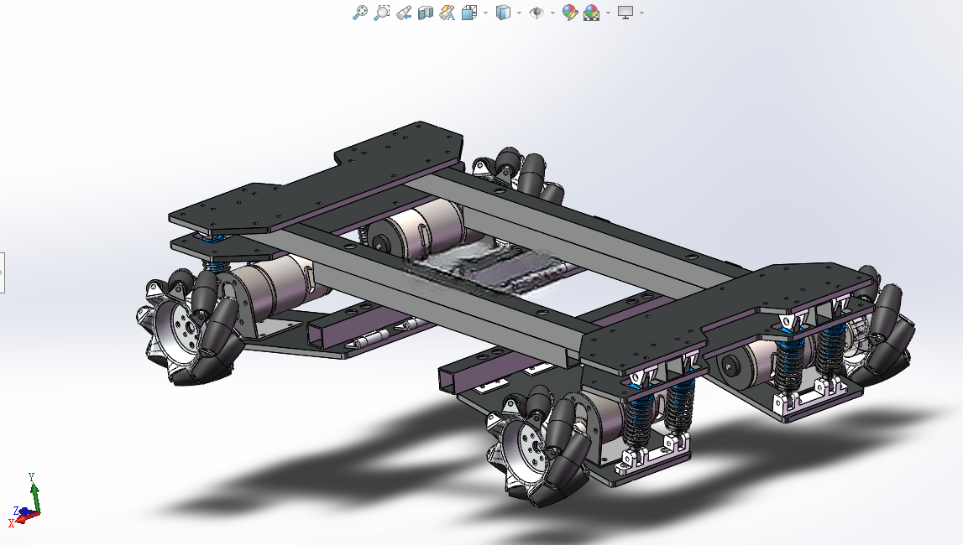Select the Zoom to Area tool

pyautogui.click(x=381, y=13)
